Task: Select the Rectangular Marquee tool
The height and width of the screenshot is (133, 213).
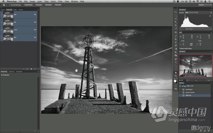Action: 176,16
